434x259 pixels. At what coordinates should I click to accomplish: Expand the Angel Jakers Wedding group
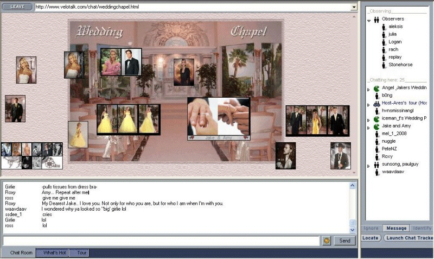(369, 89)
